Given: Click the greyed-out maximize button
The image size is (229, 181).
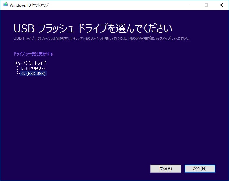Looking at the screenshot, I should click(x=206, y=5).
